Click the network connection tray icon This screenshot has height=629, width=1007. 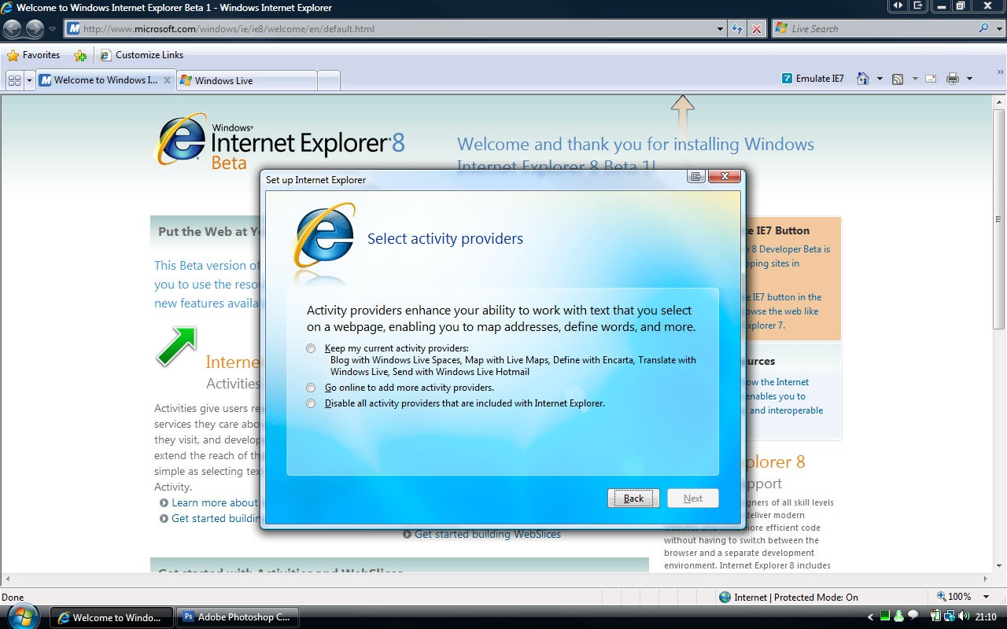pyautogui.click(x=950, y=616)
